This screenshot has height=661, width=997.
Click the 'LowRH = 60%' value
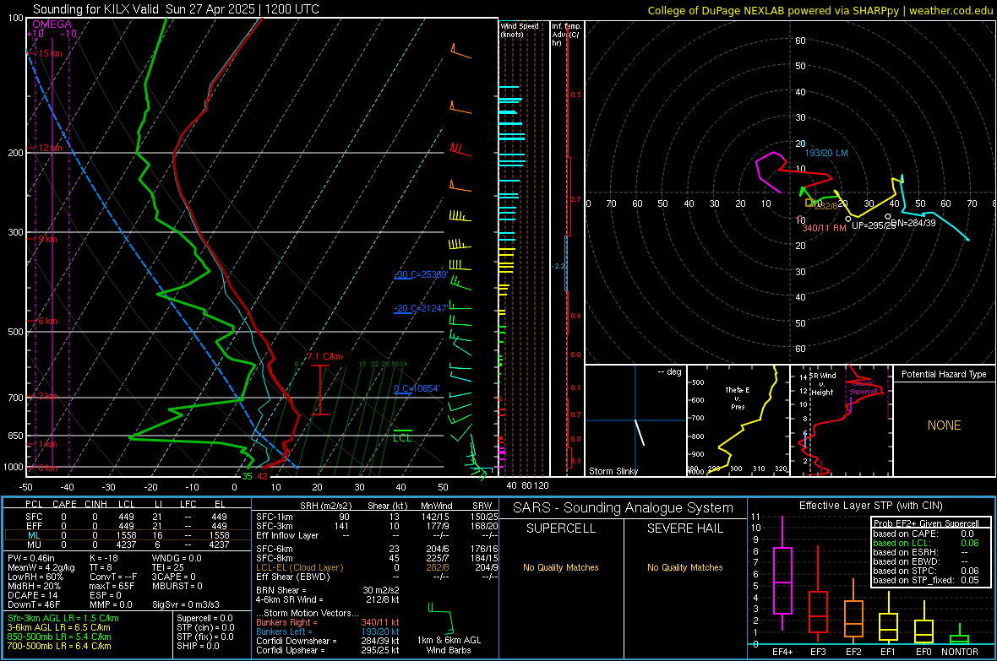[x=35, y=577]
